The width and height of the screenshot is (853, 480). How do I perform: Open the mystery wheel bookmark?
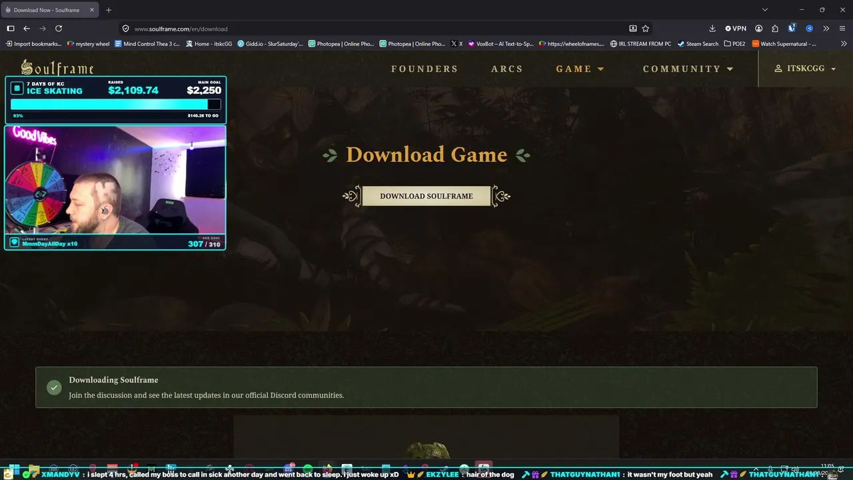[x=89, y=44]
